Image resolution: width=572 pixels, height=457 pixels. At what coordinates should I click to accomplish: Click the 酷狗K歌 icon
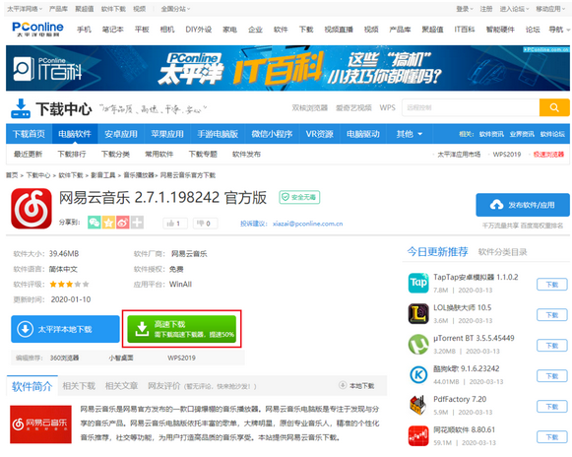click(x=418, y=374)
